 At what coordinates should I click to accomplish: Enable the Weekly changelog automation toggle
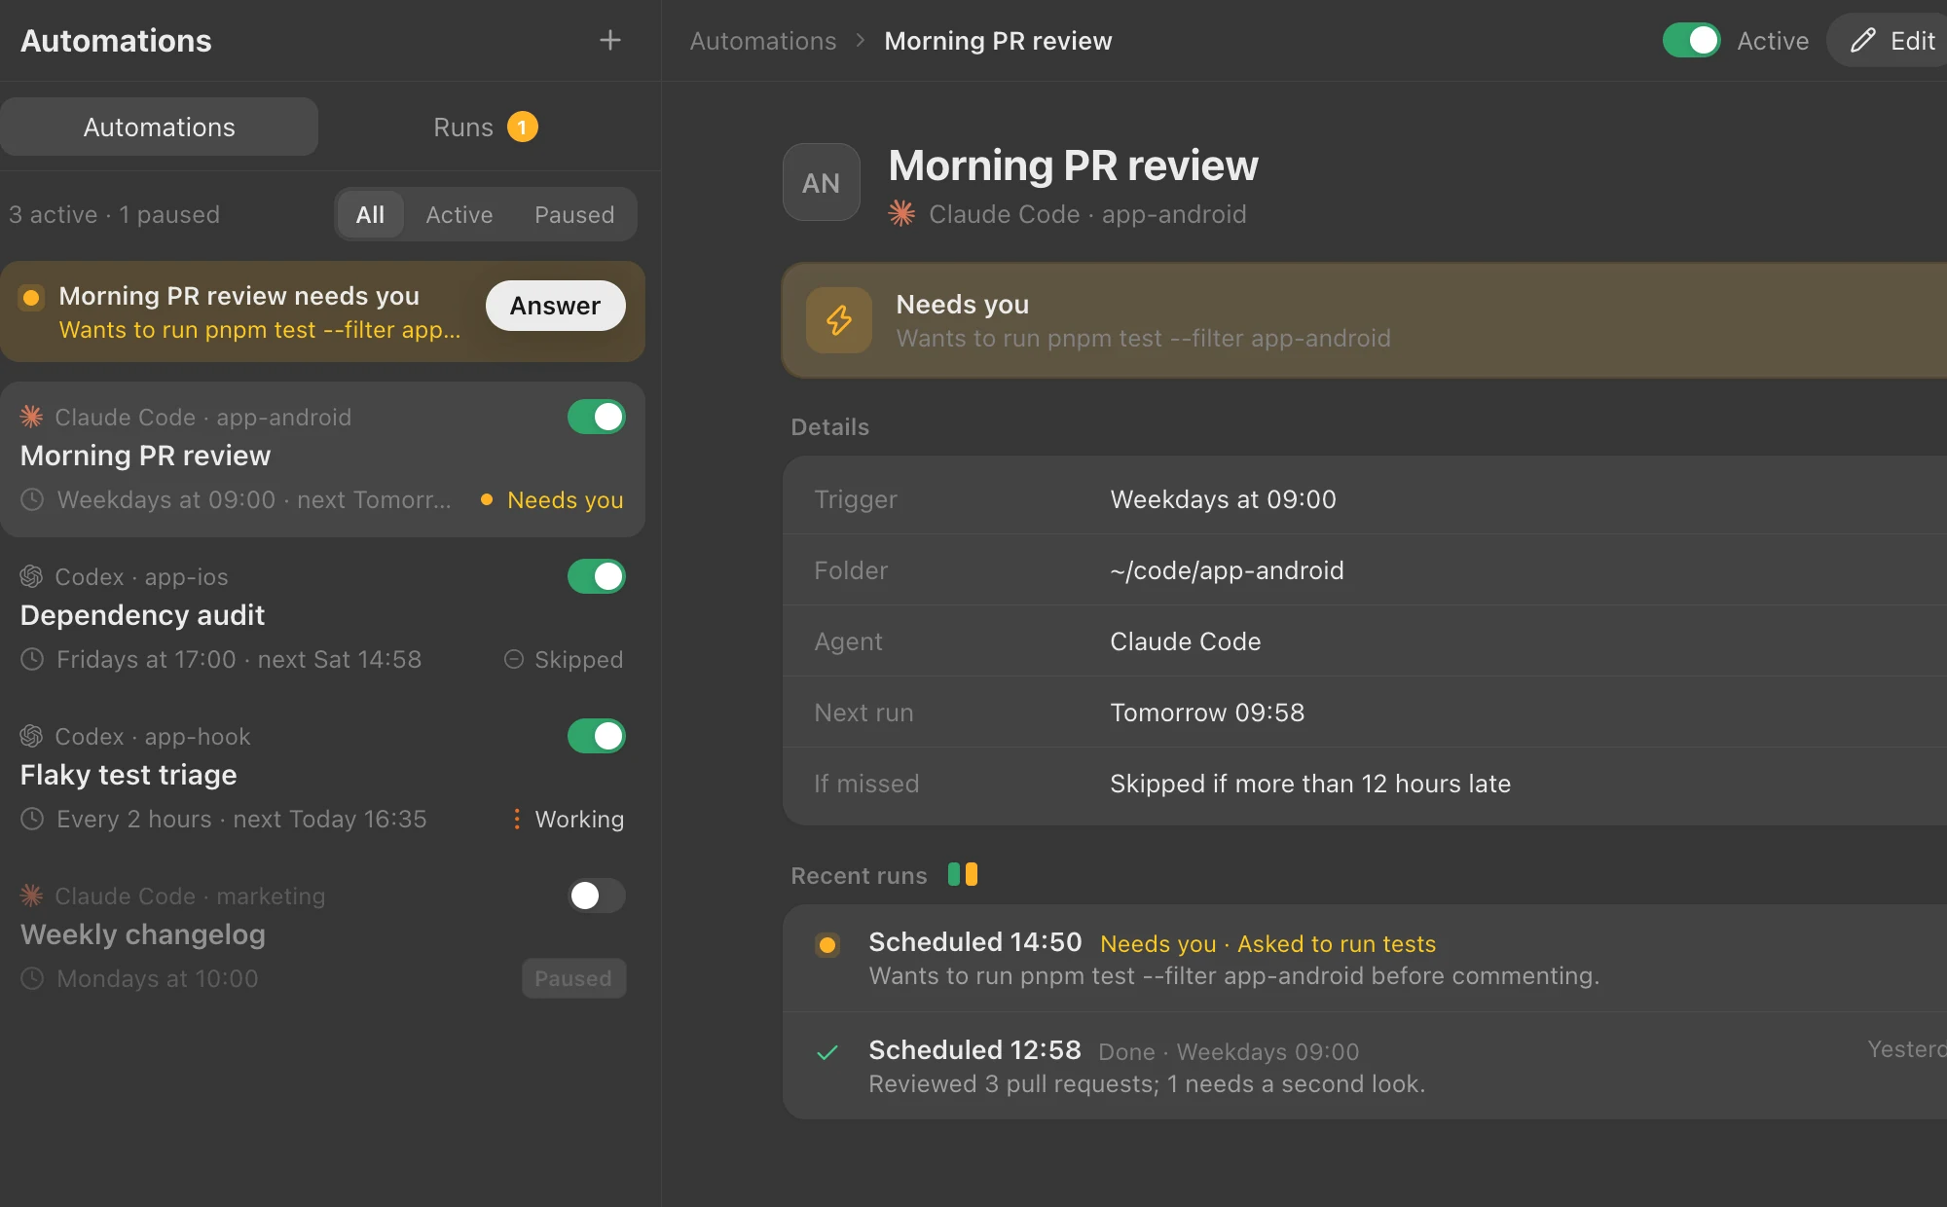(597, 896)
